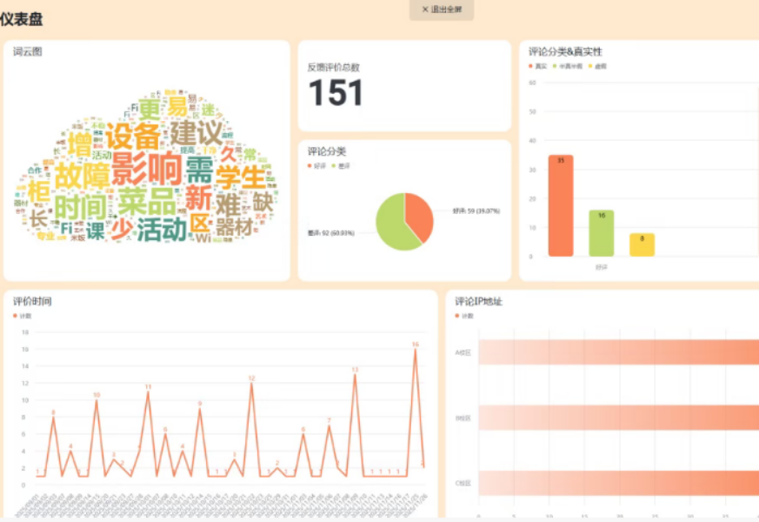This screenshot has width=759, height=522.
Task: Click the 反馈评价总数 value 151
Action: pos(336,93)
